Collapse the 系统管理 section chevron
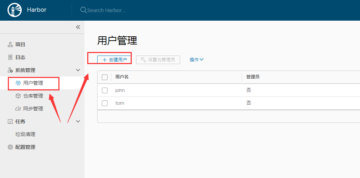 coord(78,70)
